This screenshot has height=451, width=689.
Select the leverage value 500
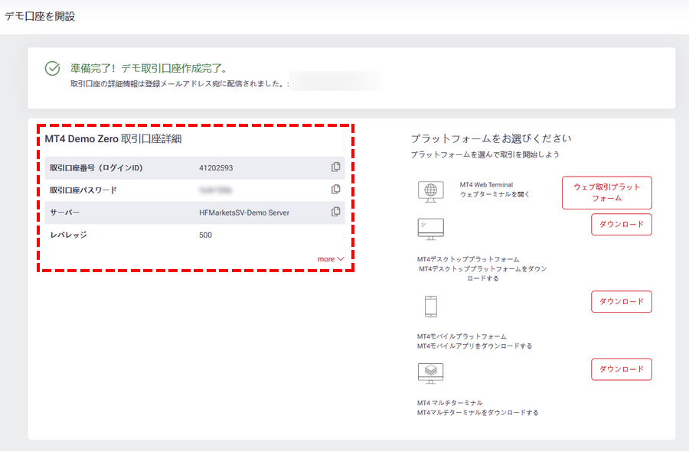(205, 235)
